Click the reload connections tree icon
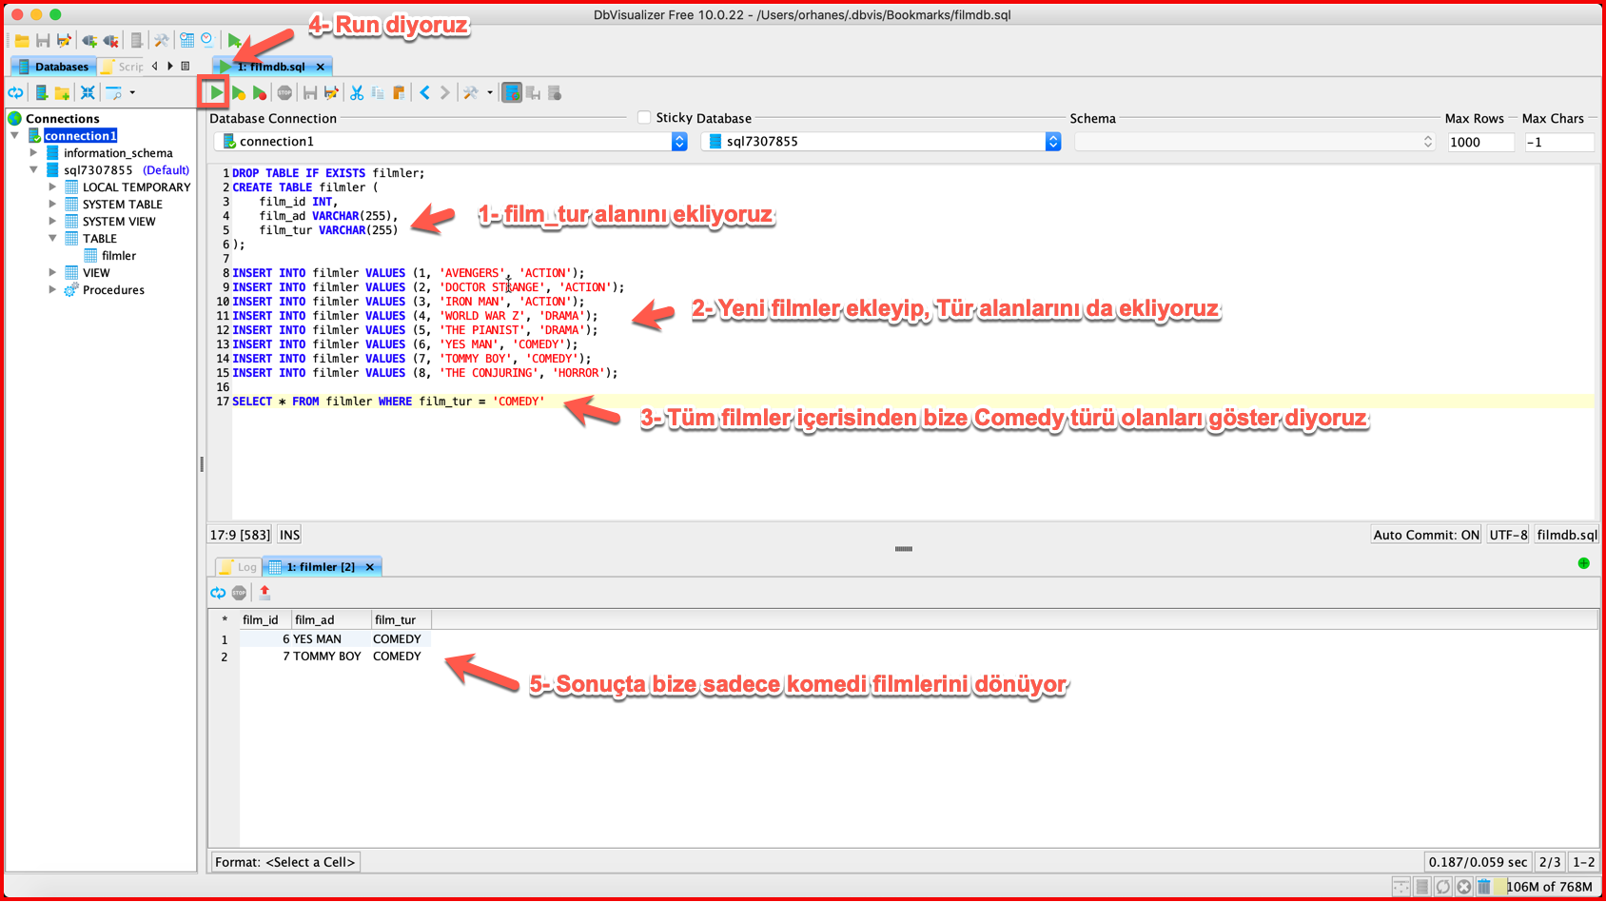 point(15,92)
